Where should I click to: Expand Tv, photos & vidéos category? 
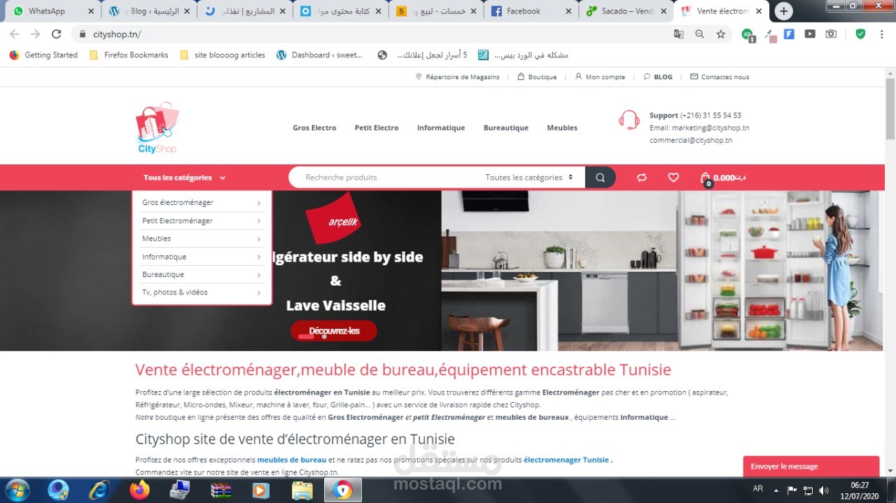coord(202,292)
